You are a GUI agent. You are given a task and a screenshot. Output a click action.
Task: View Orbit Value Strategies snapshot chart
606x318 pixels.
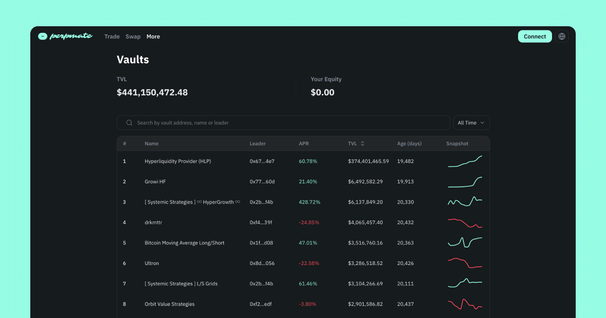point(465,304)
